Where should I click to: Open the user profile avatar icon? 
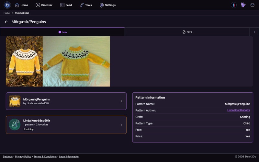point(233,5)
